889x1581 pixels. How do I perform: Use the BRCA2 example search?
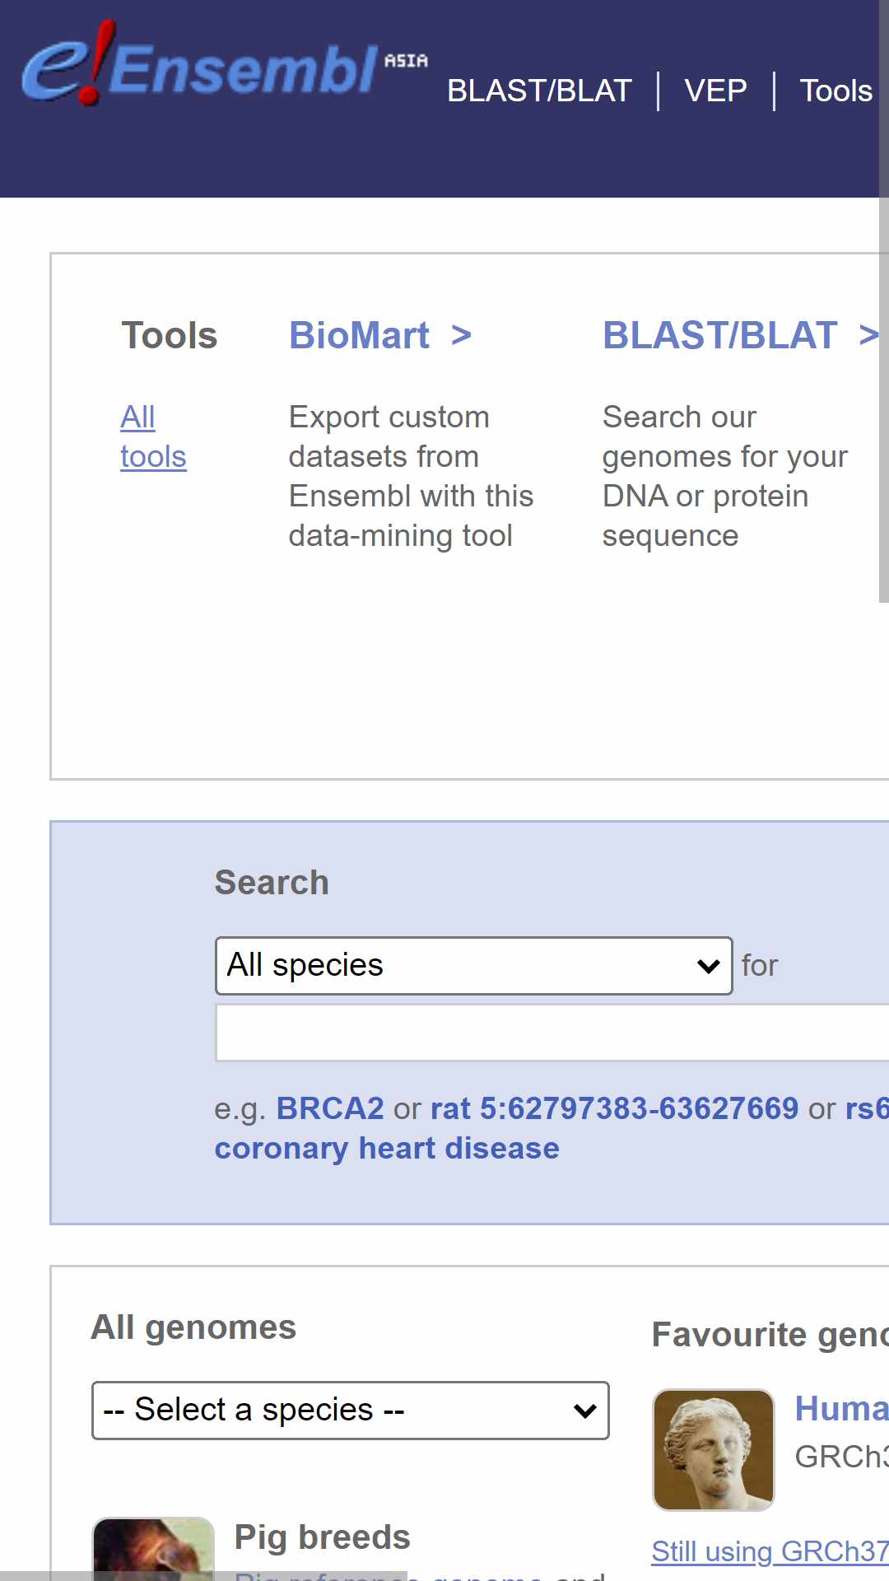click(x=330, y=1108)
